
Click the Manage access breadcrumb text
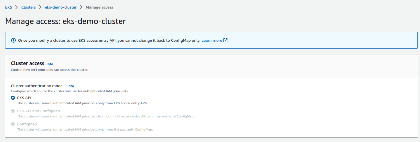pyautogui.click(x=99, y=7)
